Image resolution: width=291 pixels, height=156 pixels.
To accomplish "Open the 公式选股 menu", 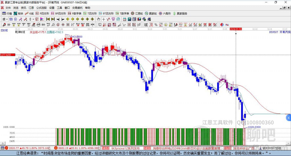I will coord(41,8).
